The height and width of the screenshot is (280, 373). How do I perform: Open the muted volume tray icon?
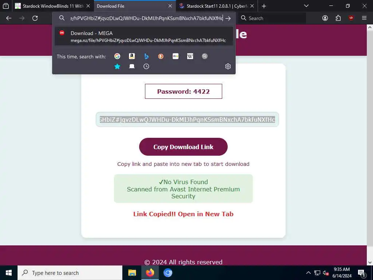coord(326,273)
